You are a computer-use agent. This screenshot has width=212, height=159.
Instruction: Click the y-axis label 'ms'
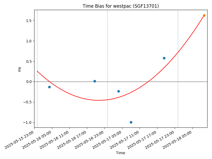(19, 69)
